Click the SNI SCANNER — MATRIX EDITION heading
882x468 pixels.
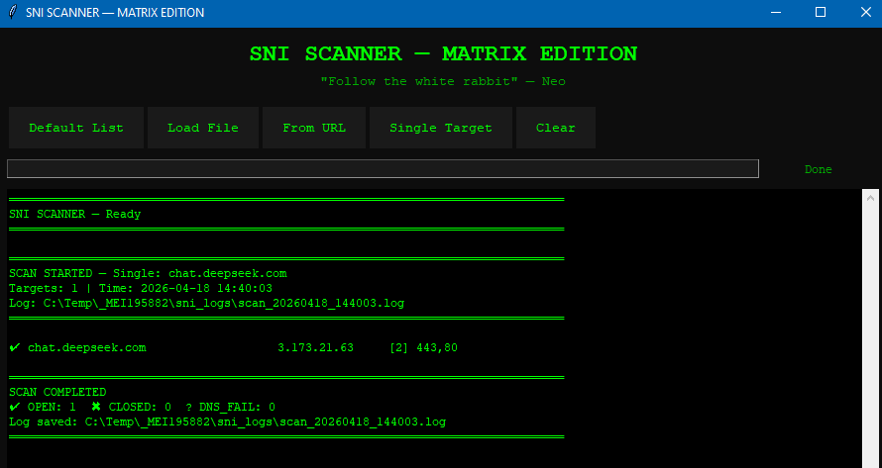pos(443,54)
